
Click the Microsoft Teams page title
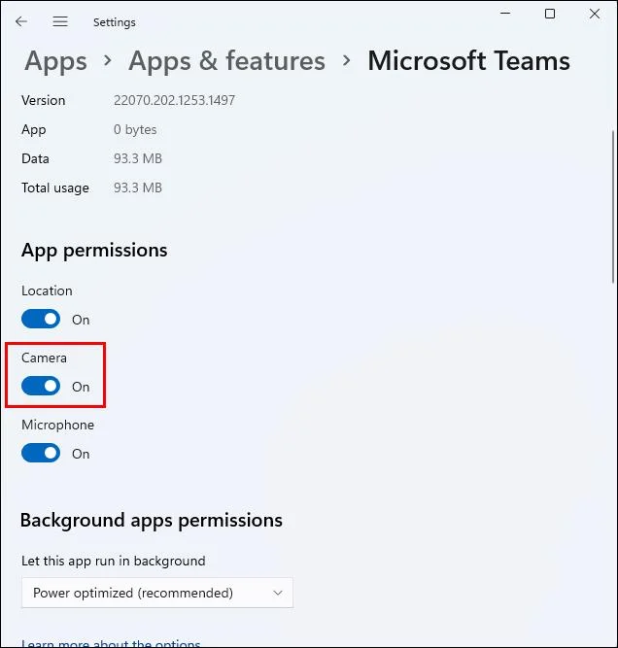(468, 61)
